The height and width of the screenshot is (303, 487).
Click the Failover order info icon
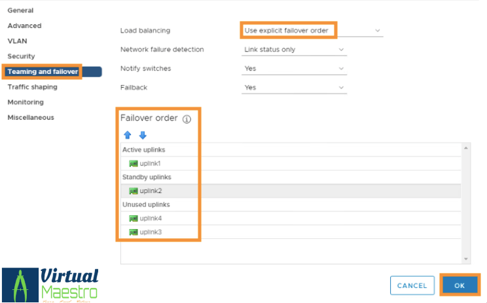(187, 119)
